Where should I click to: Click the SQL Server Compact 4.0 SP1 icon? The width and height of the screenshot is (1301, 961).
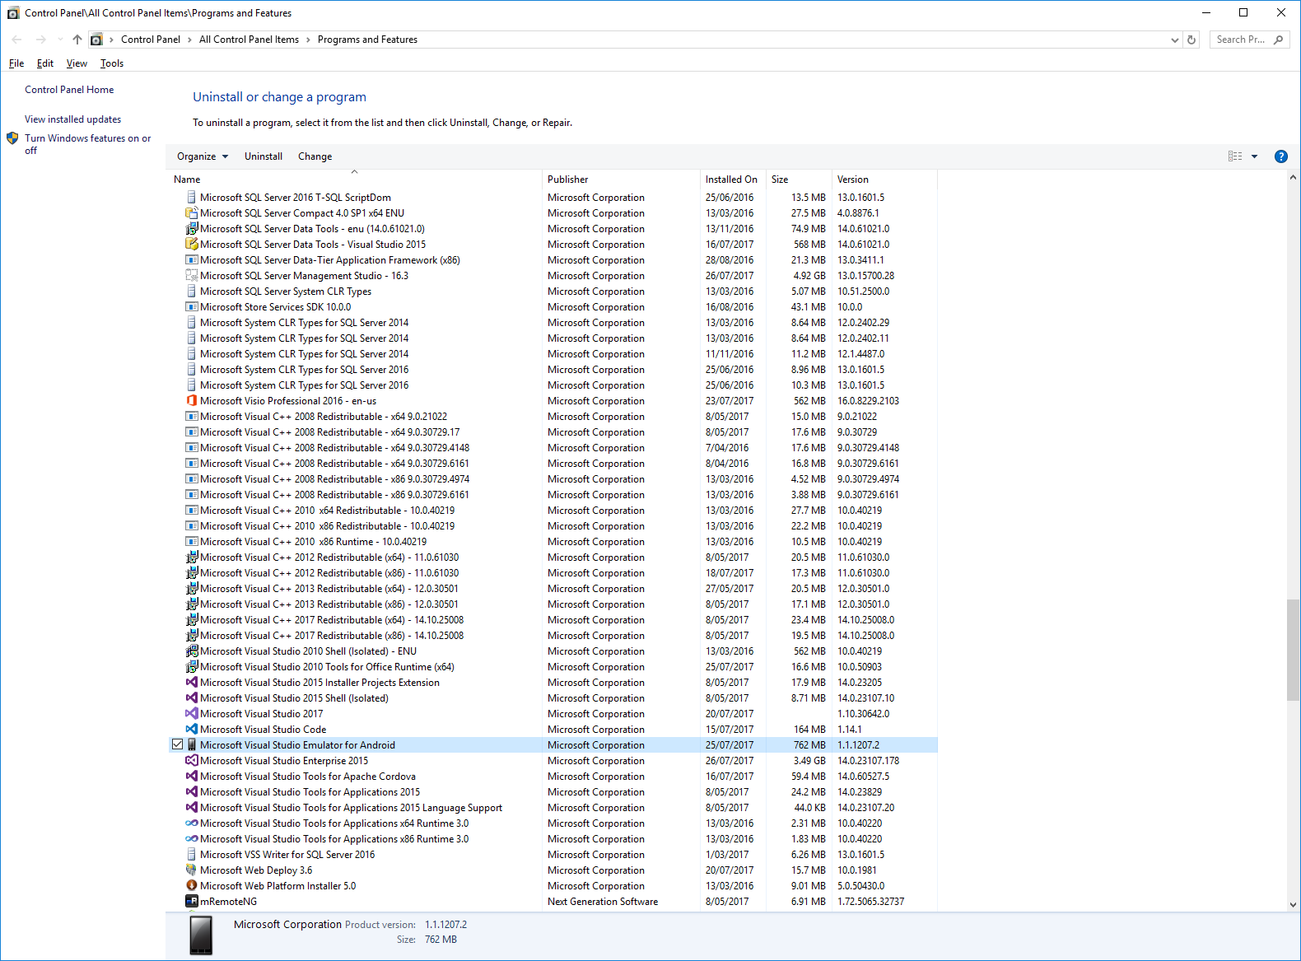(x=191, y=213)
